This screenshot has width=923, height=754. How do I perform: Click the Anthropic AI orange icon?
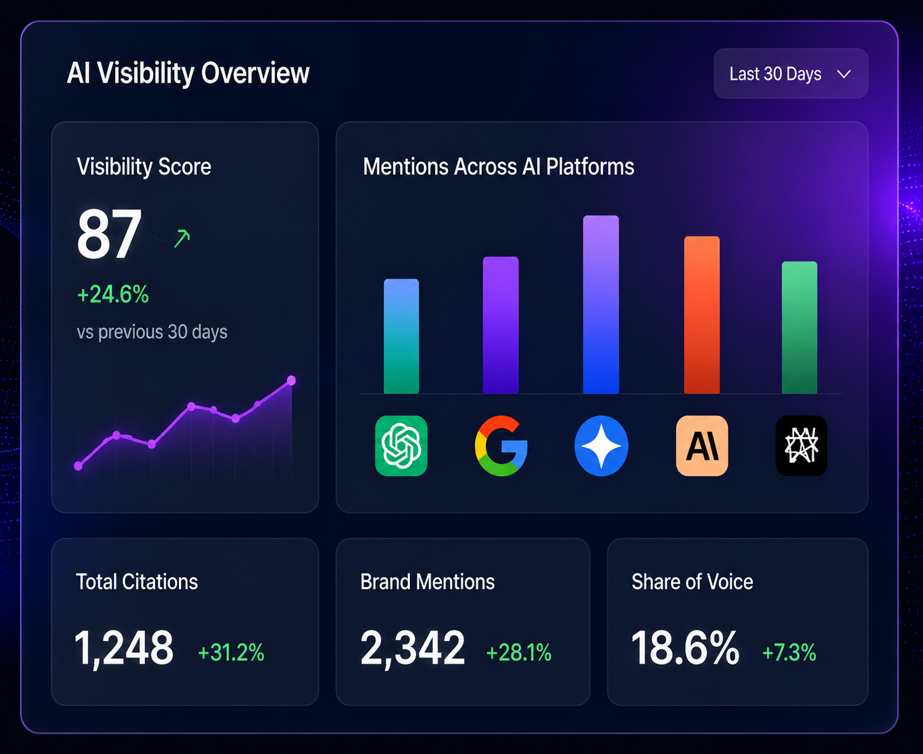click(x=702, y=445)
